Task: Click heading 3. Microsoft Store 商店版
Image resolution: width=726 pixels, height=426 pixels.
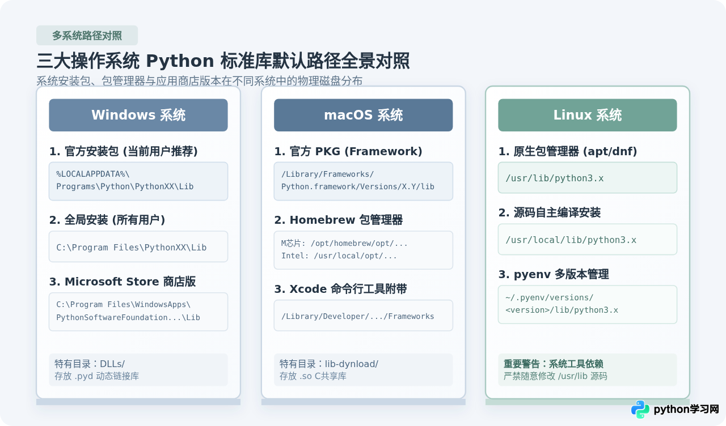Action: [x=123, y=282]
